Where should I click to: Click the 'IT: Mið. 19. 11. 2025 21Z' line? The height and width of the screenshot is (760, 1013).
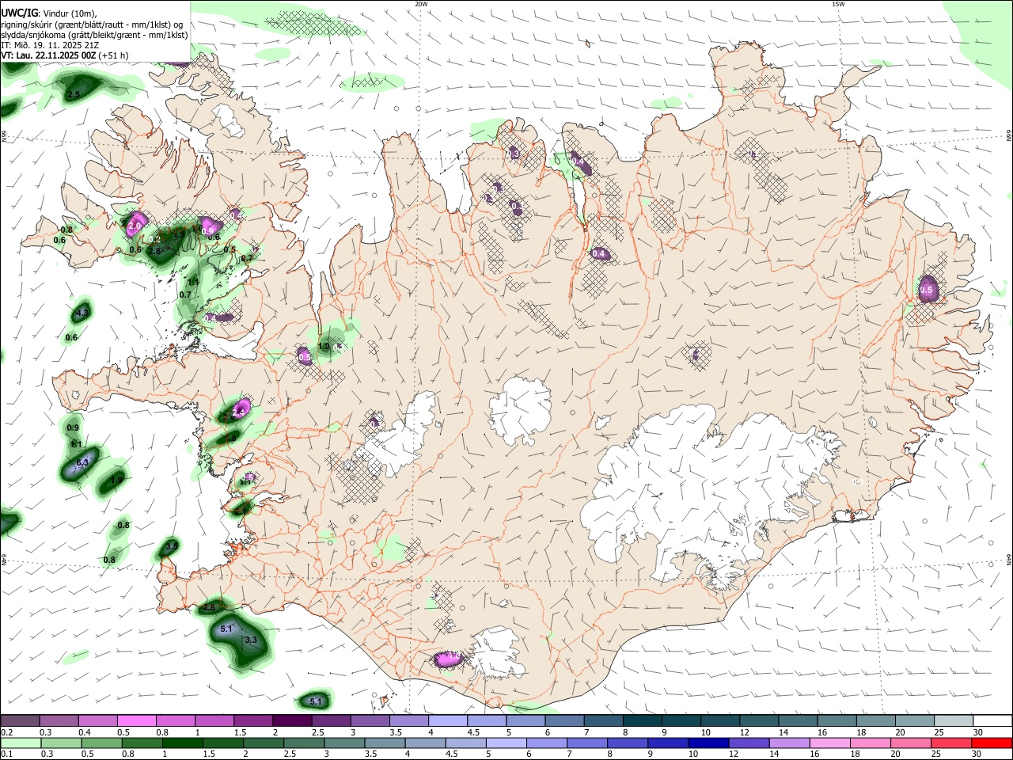coord(50,45)
